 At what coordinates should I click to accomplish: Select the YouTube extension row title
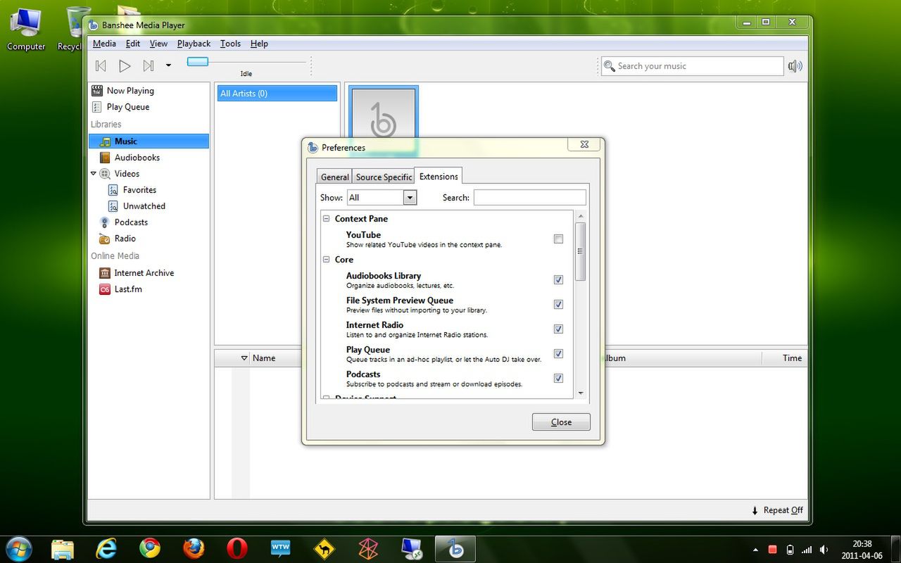(x=363, y=235)
